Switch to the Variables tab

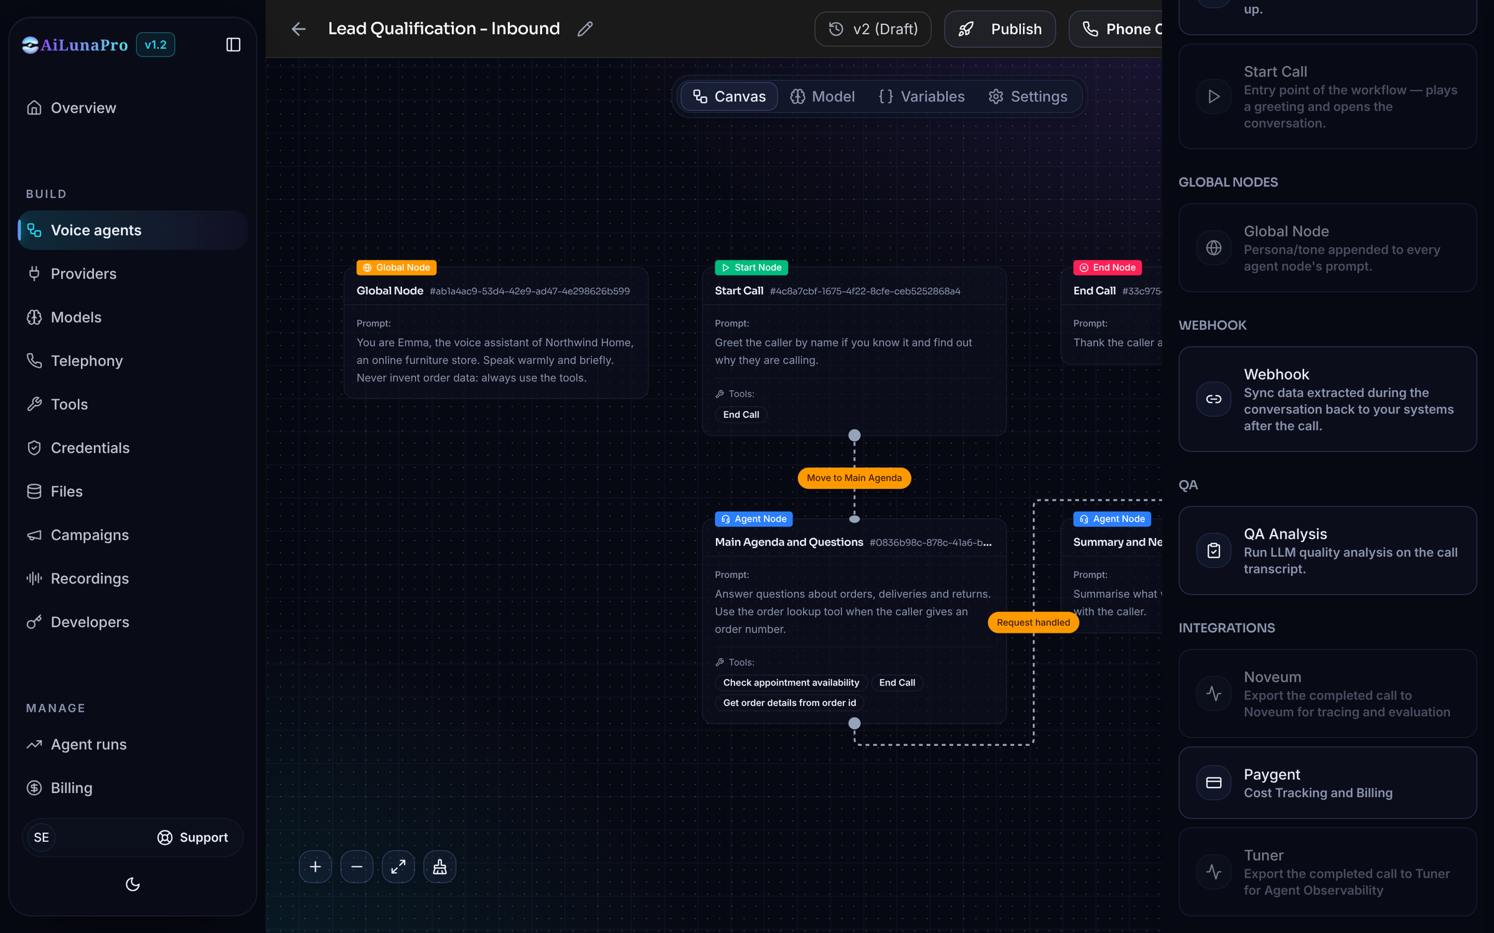tap(921, 96)
